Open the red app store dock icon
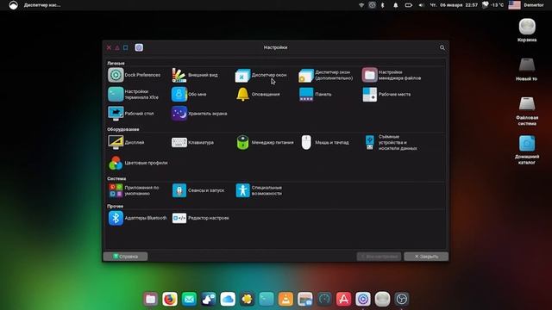The image size is (552, 310). (343, 299)
